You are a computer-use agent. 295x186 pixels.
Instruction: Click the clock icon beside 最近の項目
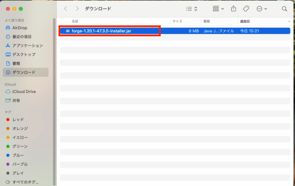click(x=8, y=37)
